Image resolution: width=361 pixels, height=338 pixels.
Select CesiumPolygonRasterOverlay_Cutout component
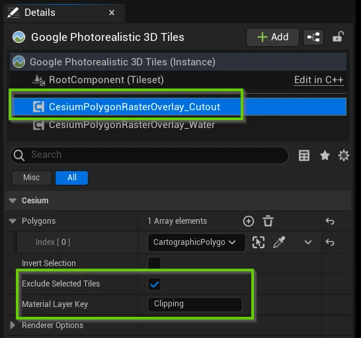(x=179, y=107)
